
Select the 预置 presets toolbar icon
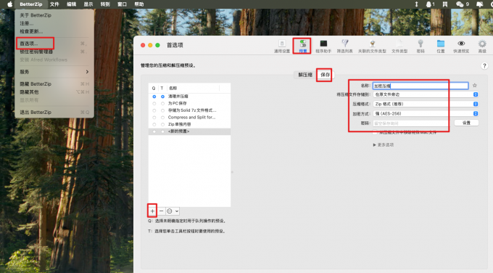pyautogui.click(x=303, y=46)
